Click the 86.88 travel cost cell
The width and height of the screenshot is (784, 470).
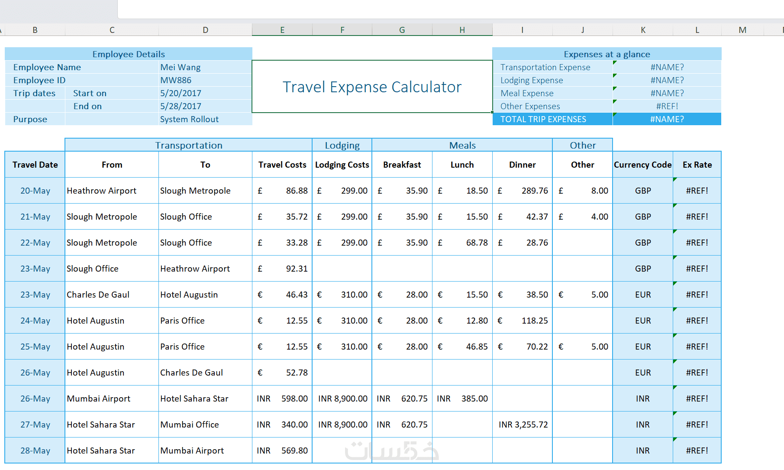[282, 191]
